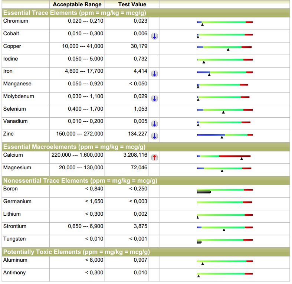
Task: Click the Magnesium range indicator bar
Action: click(224, 169)
